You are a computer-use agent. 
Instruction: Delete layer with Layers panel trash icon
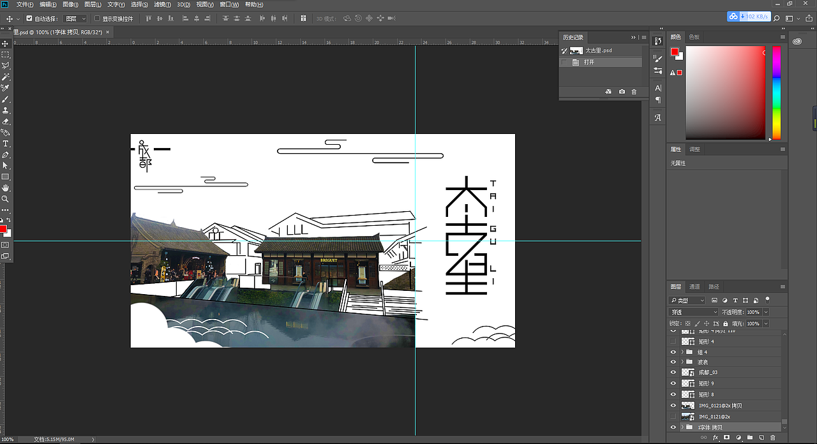pyautogui.click(x=773, y=438)
